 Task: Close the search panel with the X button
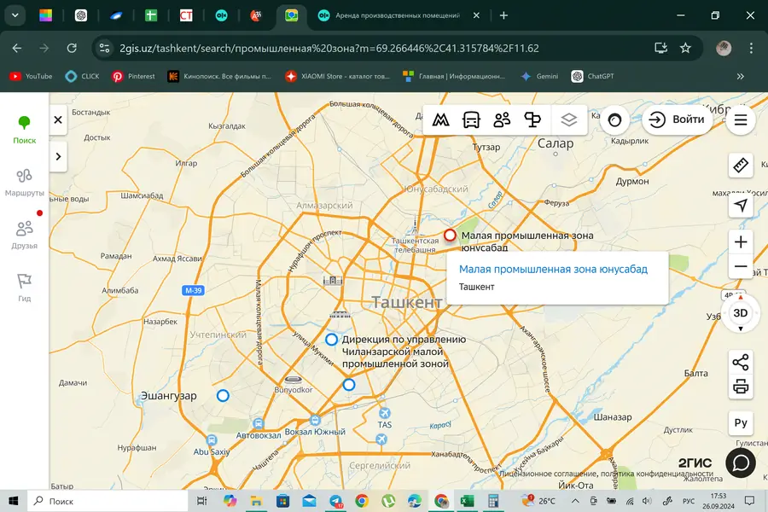click(x=58, y=119)
